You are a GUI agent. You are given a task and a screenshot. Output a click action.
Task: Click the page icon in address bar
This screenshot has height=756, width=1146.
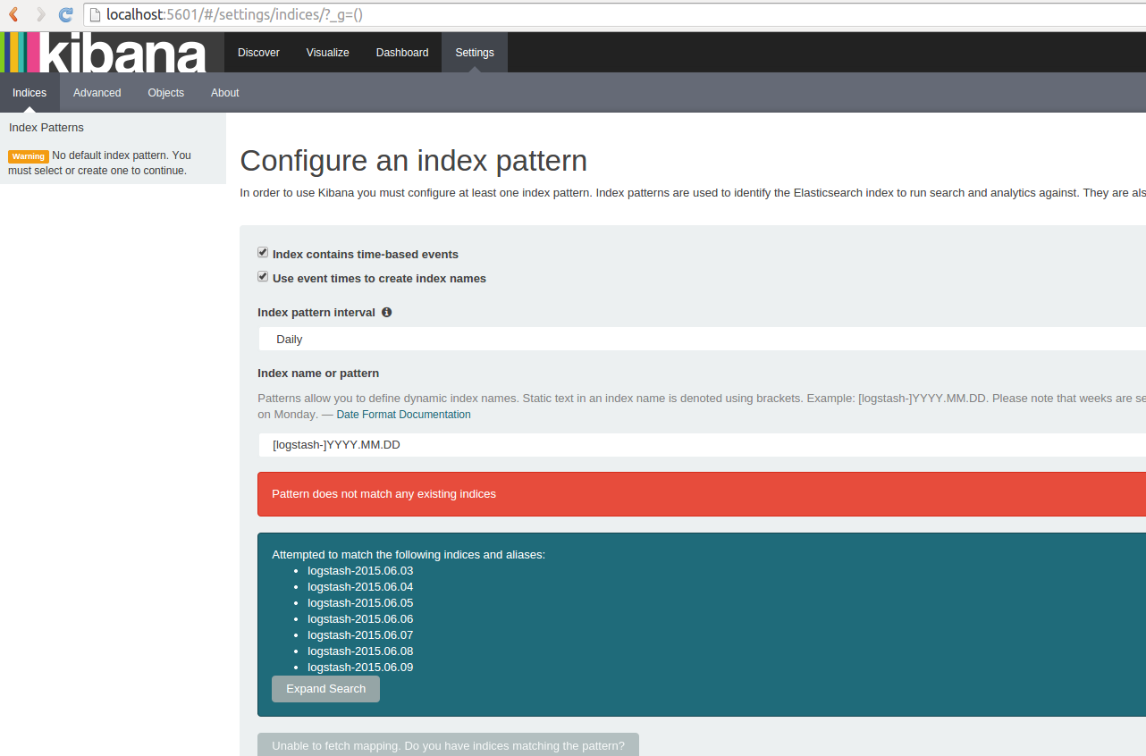click(x=95, y=14)
